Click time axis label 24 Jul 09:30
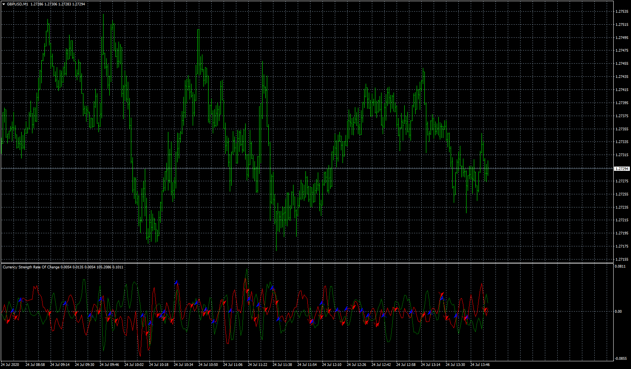 (x=85, y=365)
